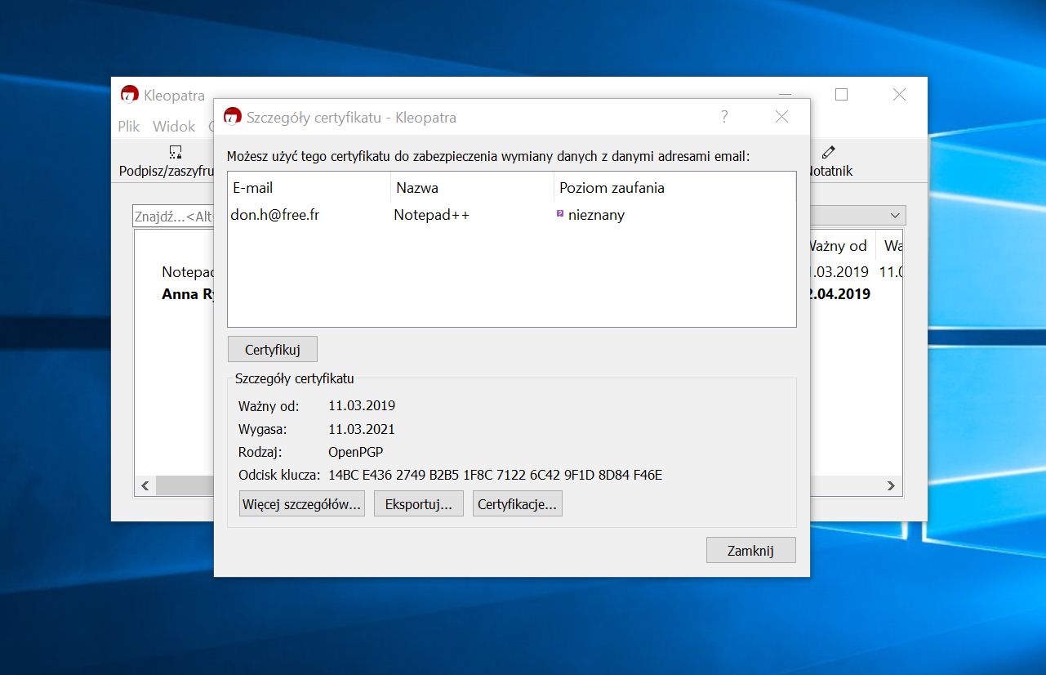This screenshot has width=1046, height=675.
Task: Close the certificate details dialog with X
Action: (781, 117)
